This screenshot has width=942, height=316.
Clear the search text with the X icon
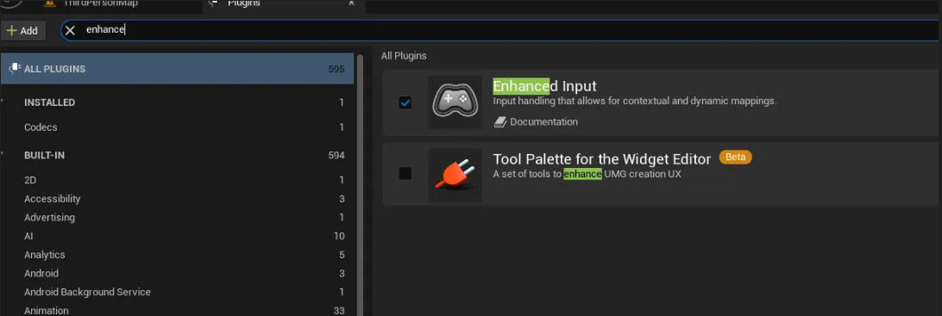coord(70,30)
